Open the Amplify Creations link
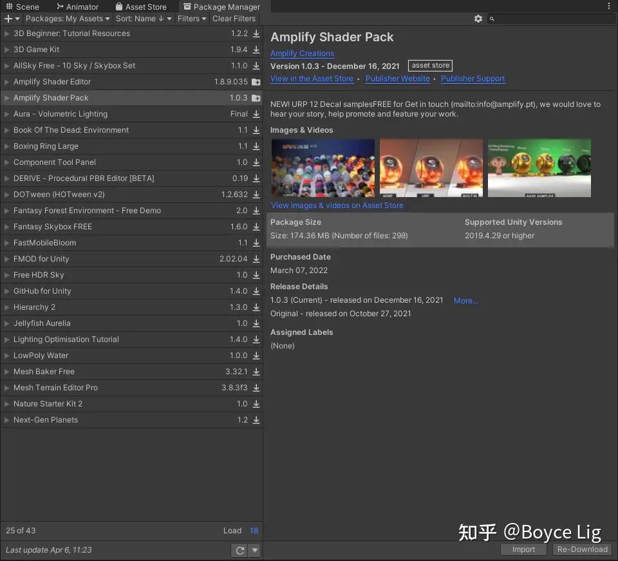The width and height of the screenshot is (618, 561). coord(302,53)
